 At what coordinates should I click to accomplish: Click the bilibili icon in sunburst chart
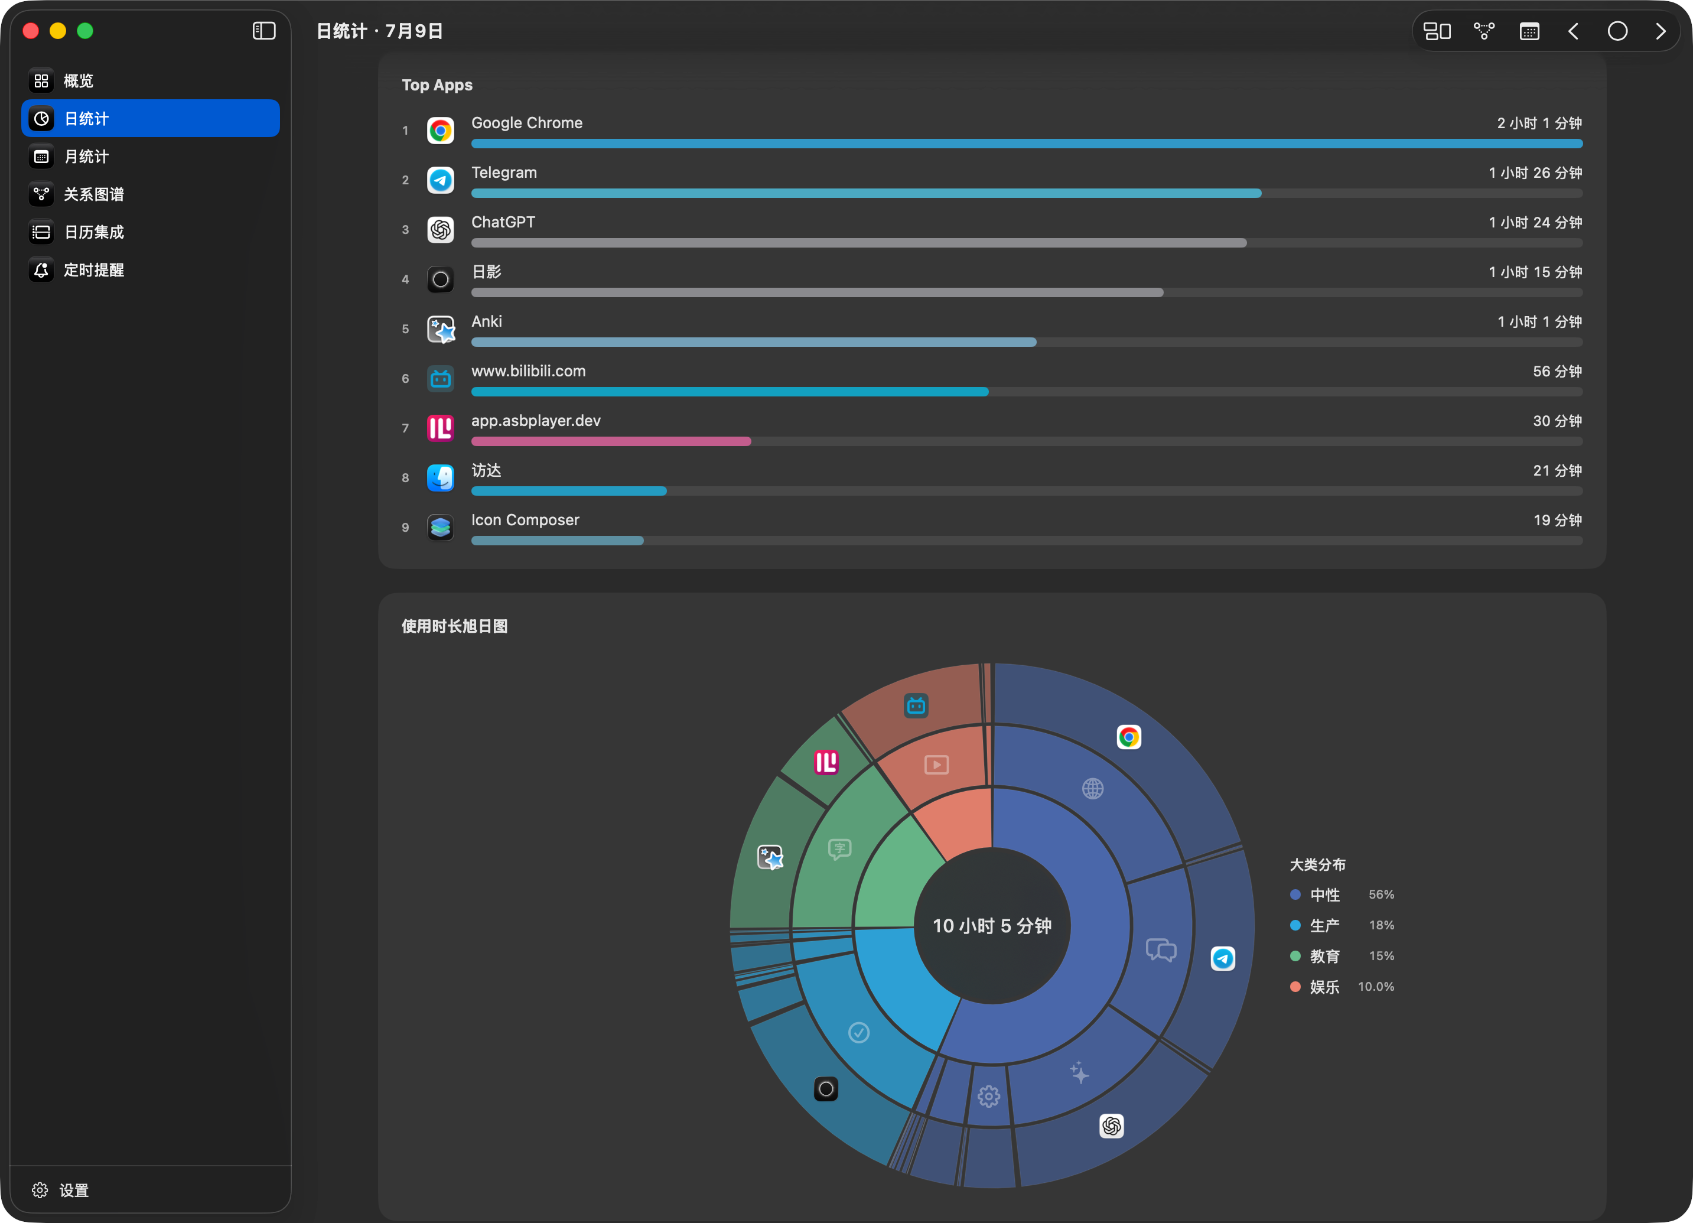[916, 705]
